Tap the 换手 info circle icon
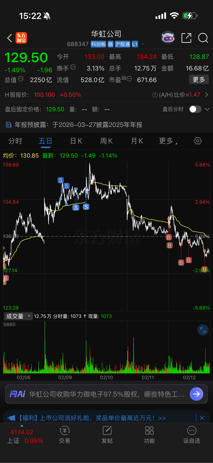The width and height of the screenshot is (213, 463). 73,67
